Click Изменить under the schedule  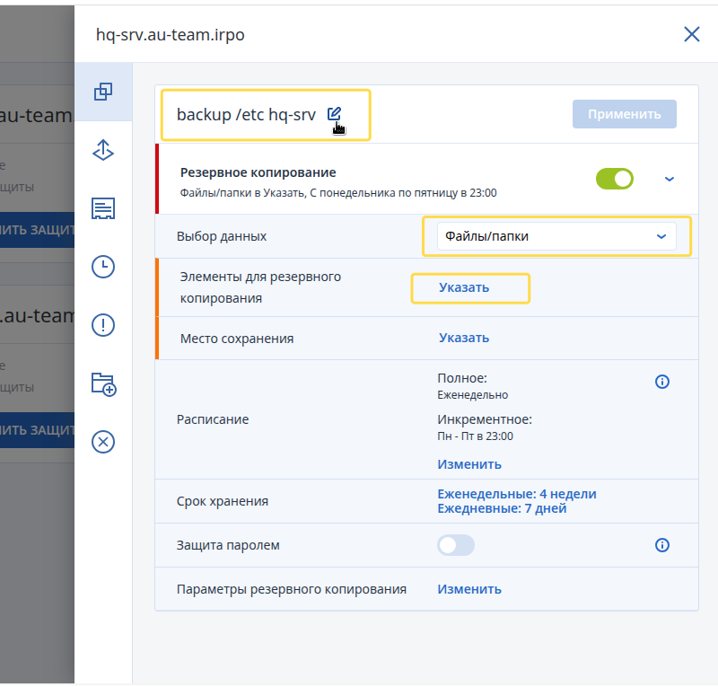pos(469,464)
